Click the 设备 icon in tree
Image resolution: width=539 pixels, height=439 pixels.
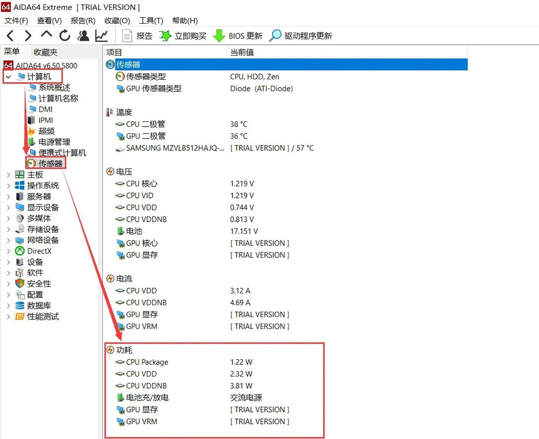tap(19, 262)
